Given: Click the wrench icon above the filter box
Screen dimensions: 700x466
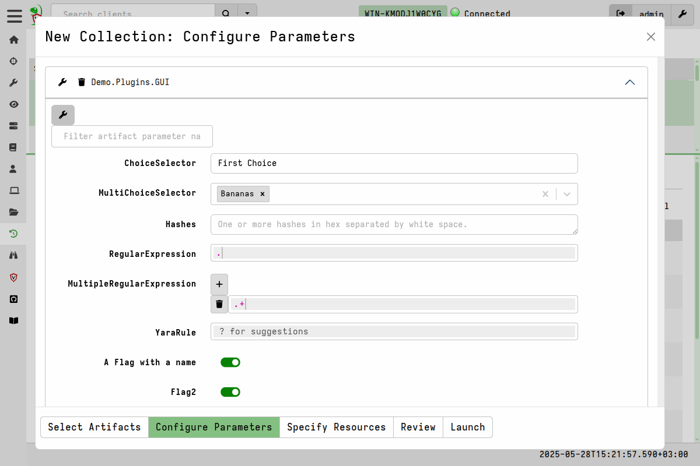Looking at the screenshot, I should (62, 115).
